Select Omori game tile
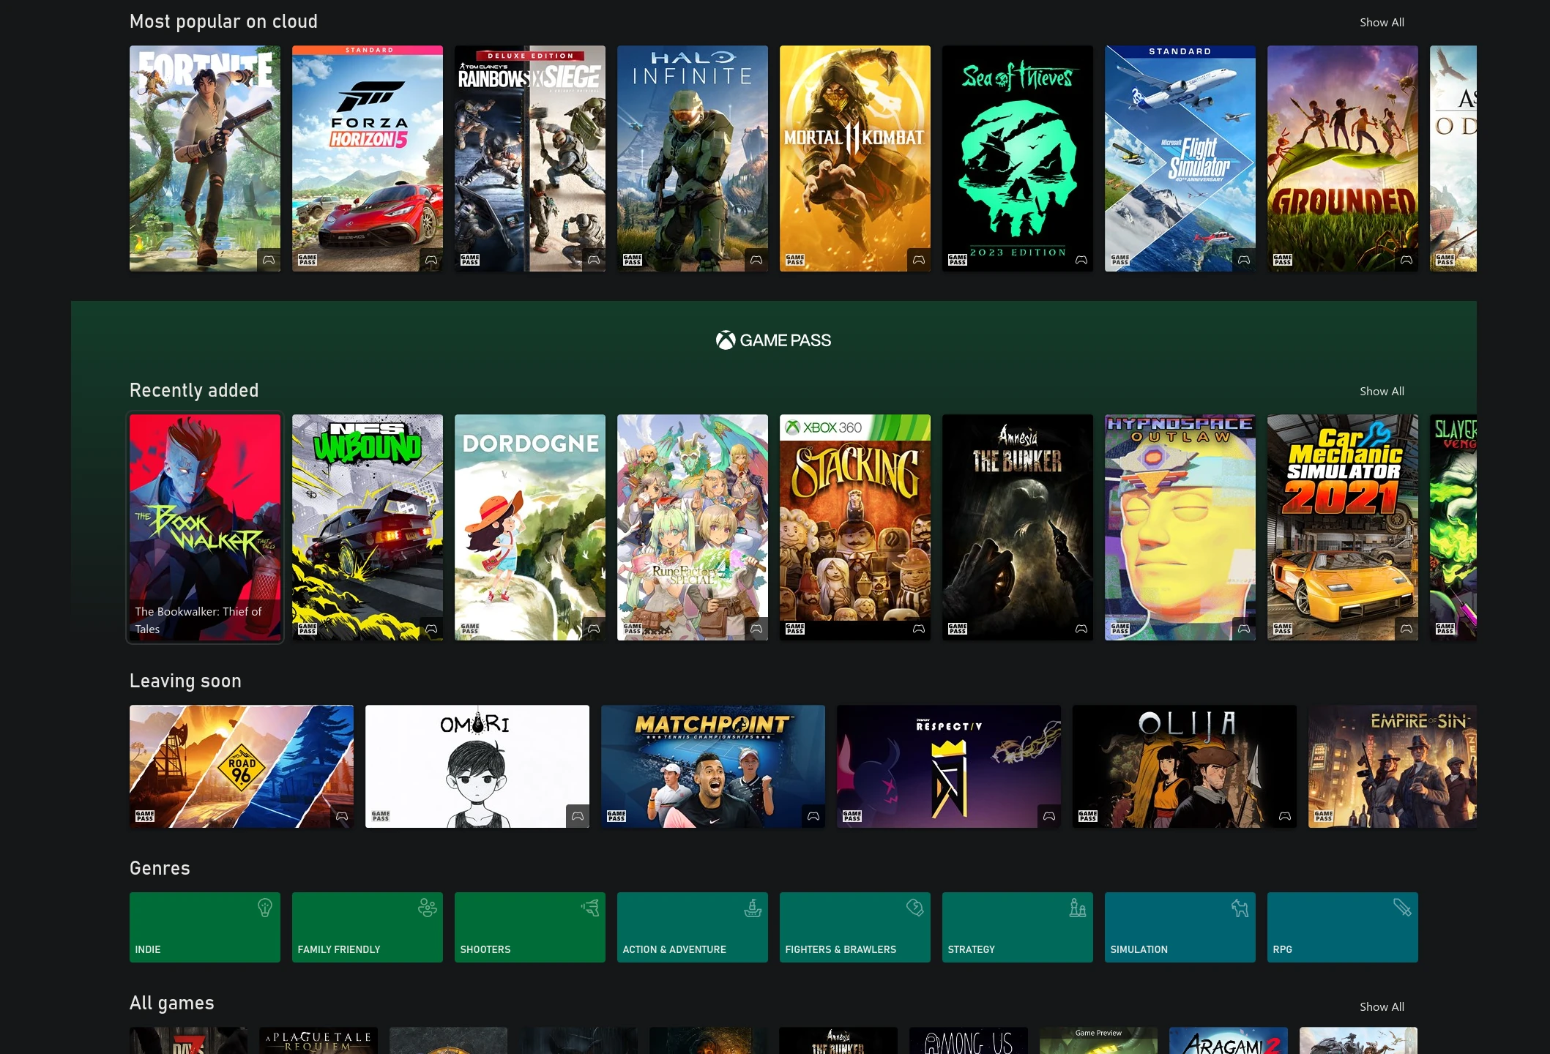The width and height of the screenshot is (1550, 1054). [x=477, y=766]
